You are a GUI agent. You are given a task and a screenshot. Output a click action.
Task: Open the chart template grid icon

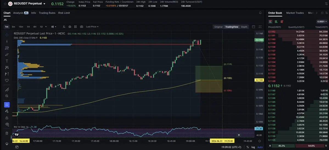pos(75,27)
